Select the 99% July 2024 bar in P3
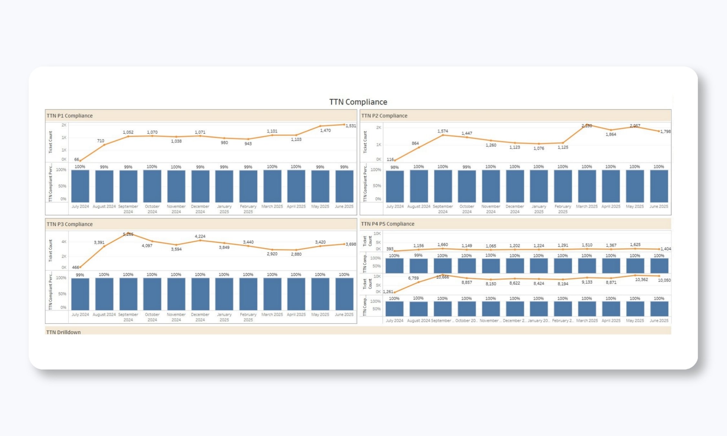This screenshot has height=436, width=727. pos(80,294)
